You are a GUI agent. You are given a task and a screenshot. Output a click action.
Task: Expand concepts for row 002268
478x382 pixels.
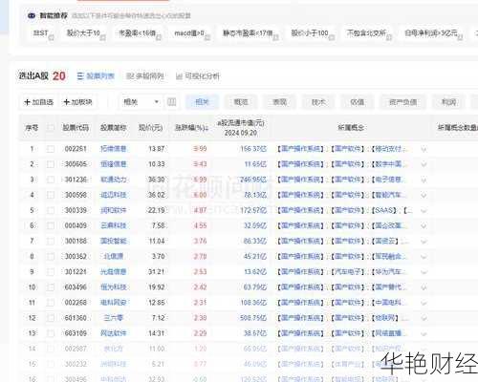424,303
